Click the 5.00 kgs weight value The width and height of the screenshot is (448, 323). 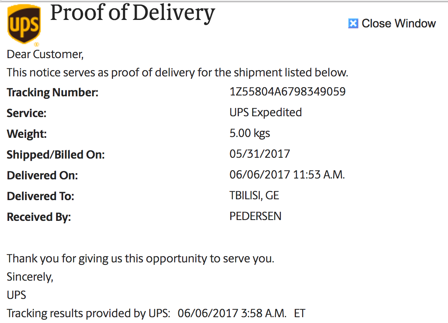point(250,133)
